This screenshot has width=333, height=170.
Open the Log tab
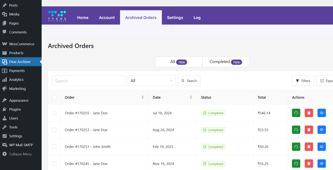point(197,18)
